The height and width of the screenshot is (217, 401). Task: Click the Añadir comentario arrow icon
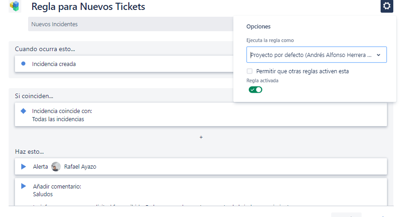pos(24,186)
